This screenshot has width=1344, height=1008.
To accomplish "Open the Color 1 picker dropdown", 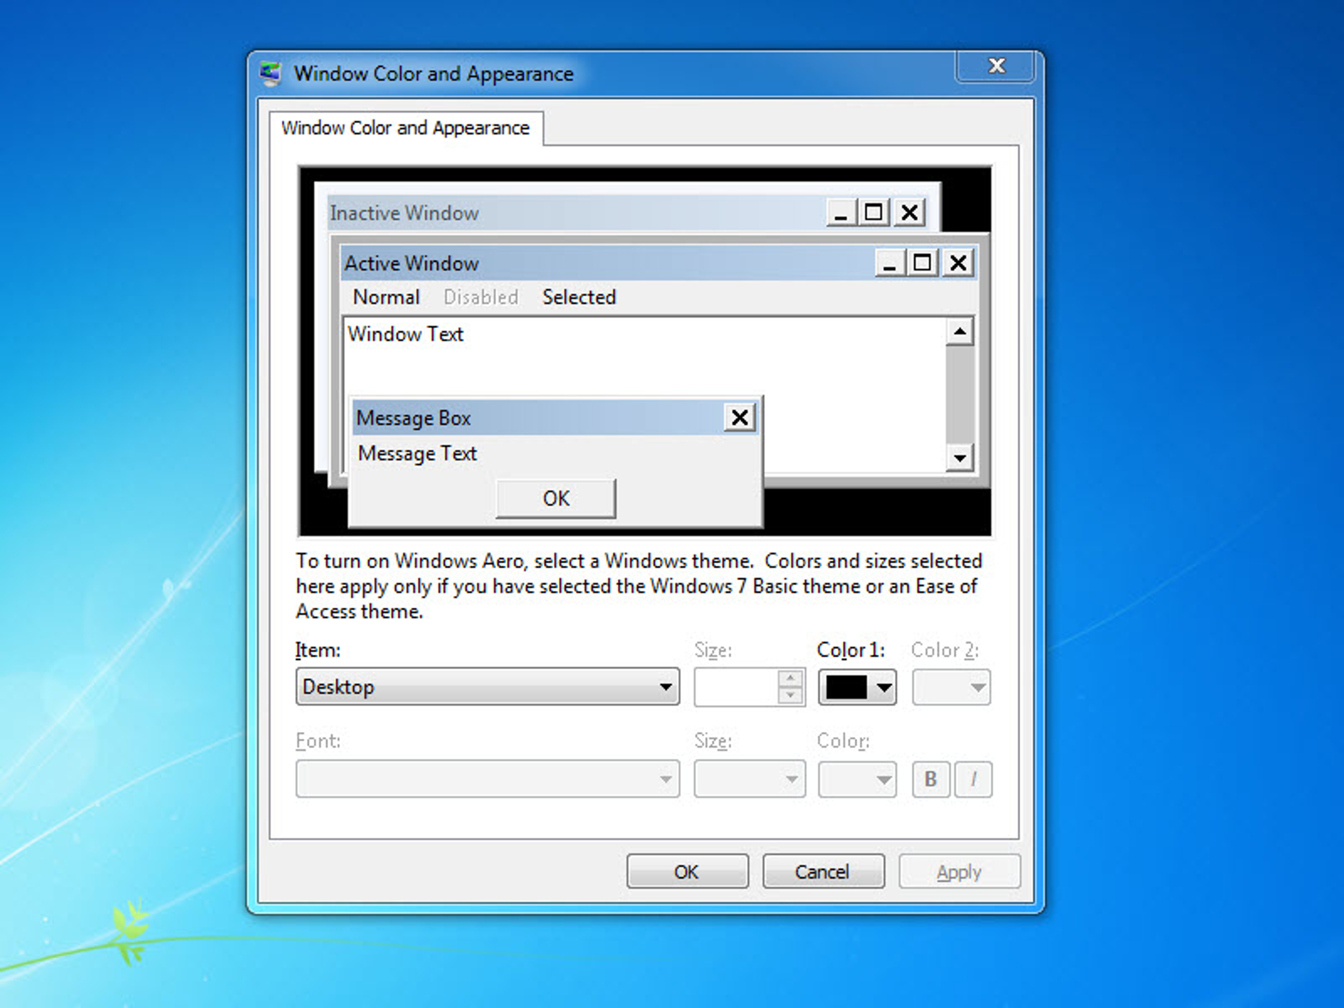I will click(x=857, y=687).
